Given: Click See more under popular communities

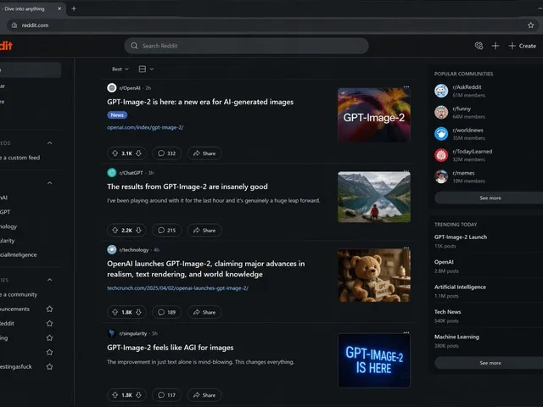Looking at the screenshot, I should click(x=490, y=198).
